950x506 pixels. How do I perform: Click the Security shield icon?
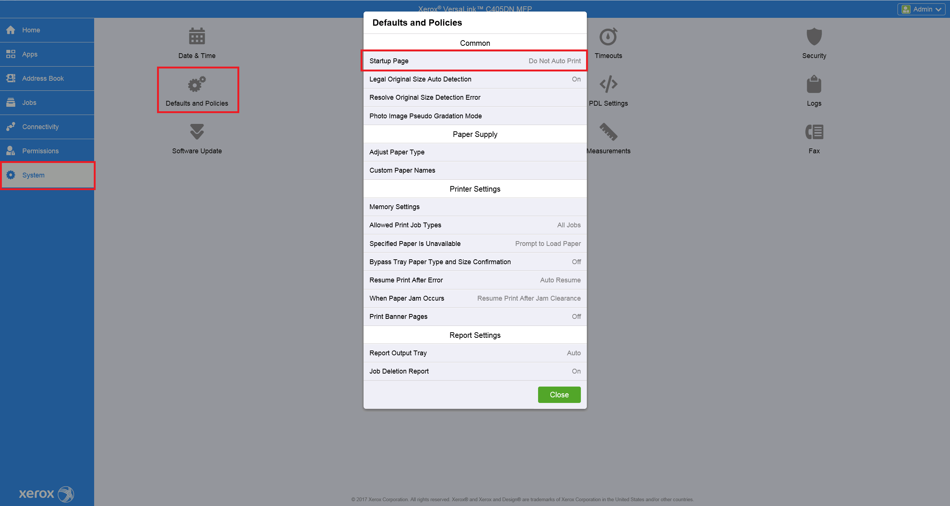click(814, 36)
